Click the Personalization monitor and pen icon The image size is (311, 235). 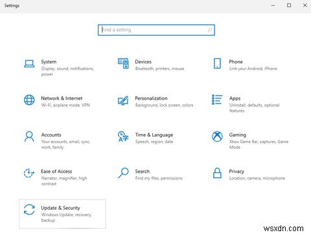(123, 100)
